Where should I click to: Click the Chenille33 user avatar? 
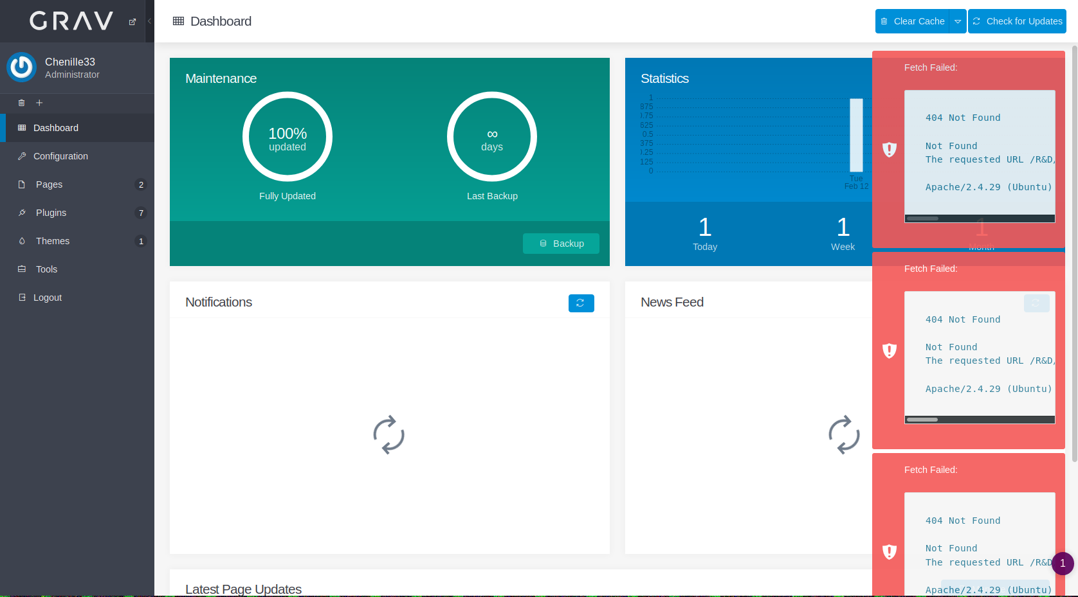pos(22,67)
